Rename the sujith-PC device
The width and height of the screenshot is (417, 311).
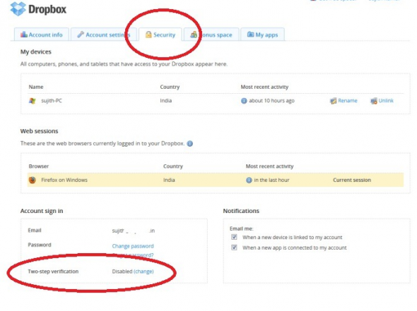[x=347, y=101]
